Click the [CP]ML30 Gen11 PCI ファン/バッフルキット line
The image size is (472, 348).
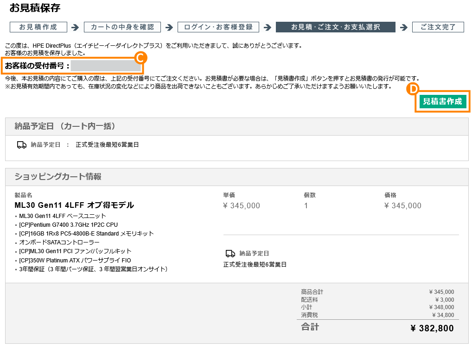coord(75,251)
